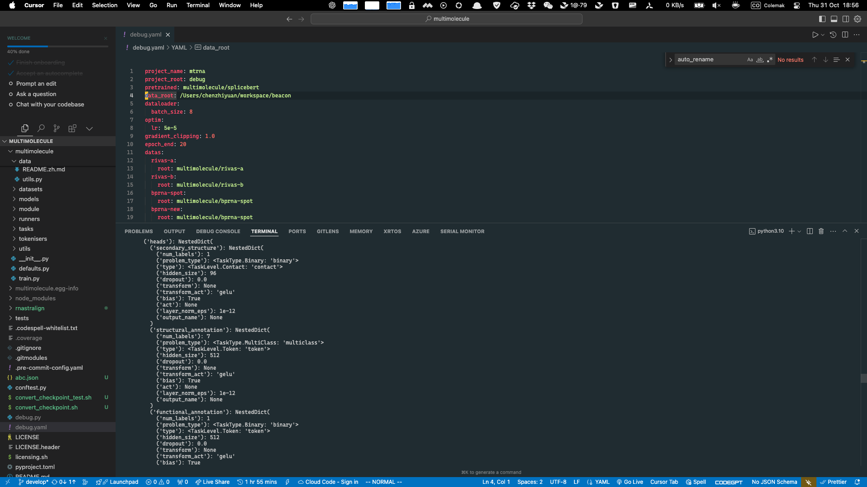Image resolution: width=867 pixels, height=487 pixels.
Task: Click the search icon in sidebar
Action: coord(41,128)
